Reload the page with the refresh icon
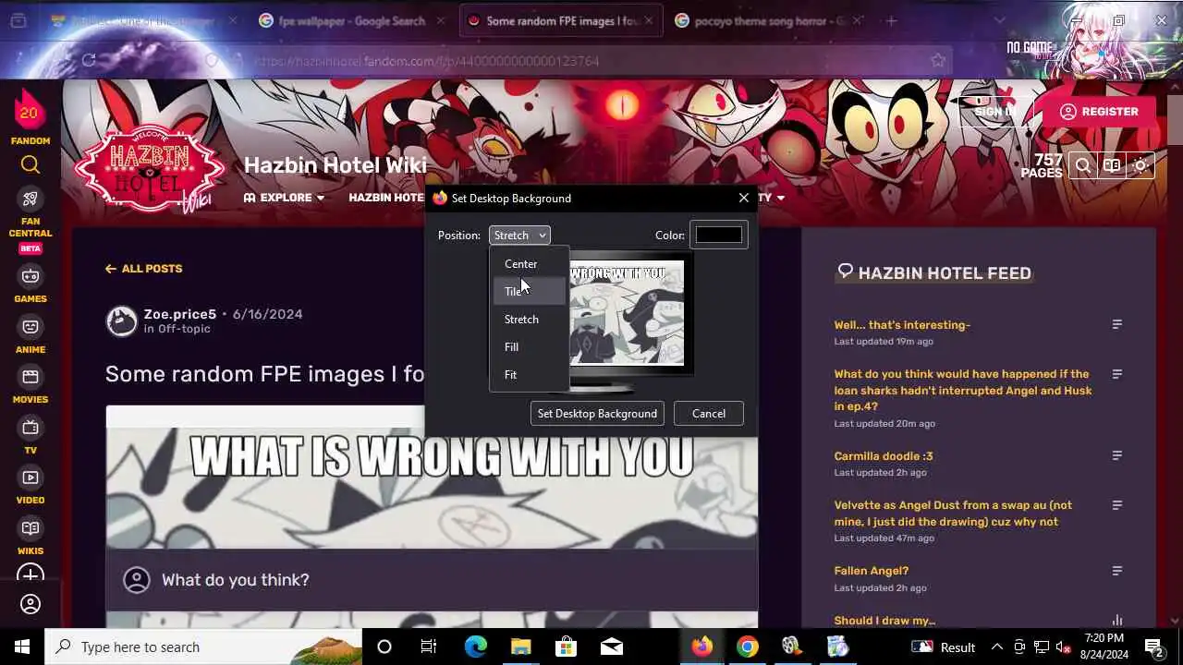This screenshot has width=1183, height=665. point(89,60)
